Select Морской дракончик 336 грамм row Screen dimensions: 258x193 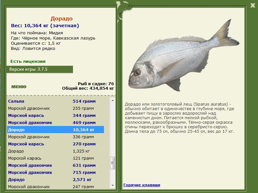pyautogui.click(x=56, y=137)
